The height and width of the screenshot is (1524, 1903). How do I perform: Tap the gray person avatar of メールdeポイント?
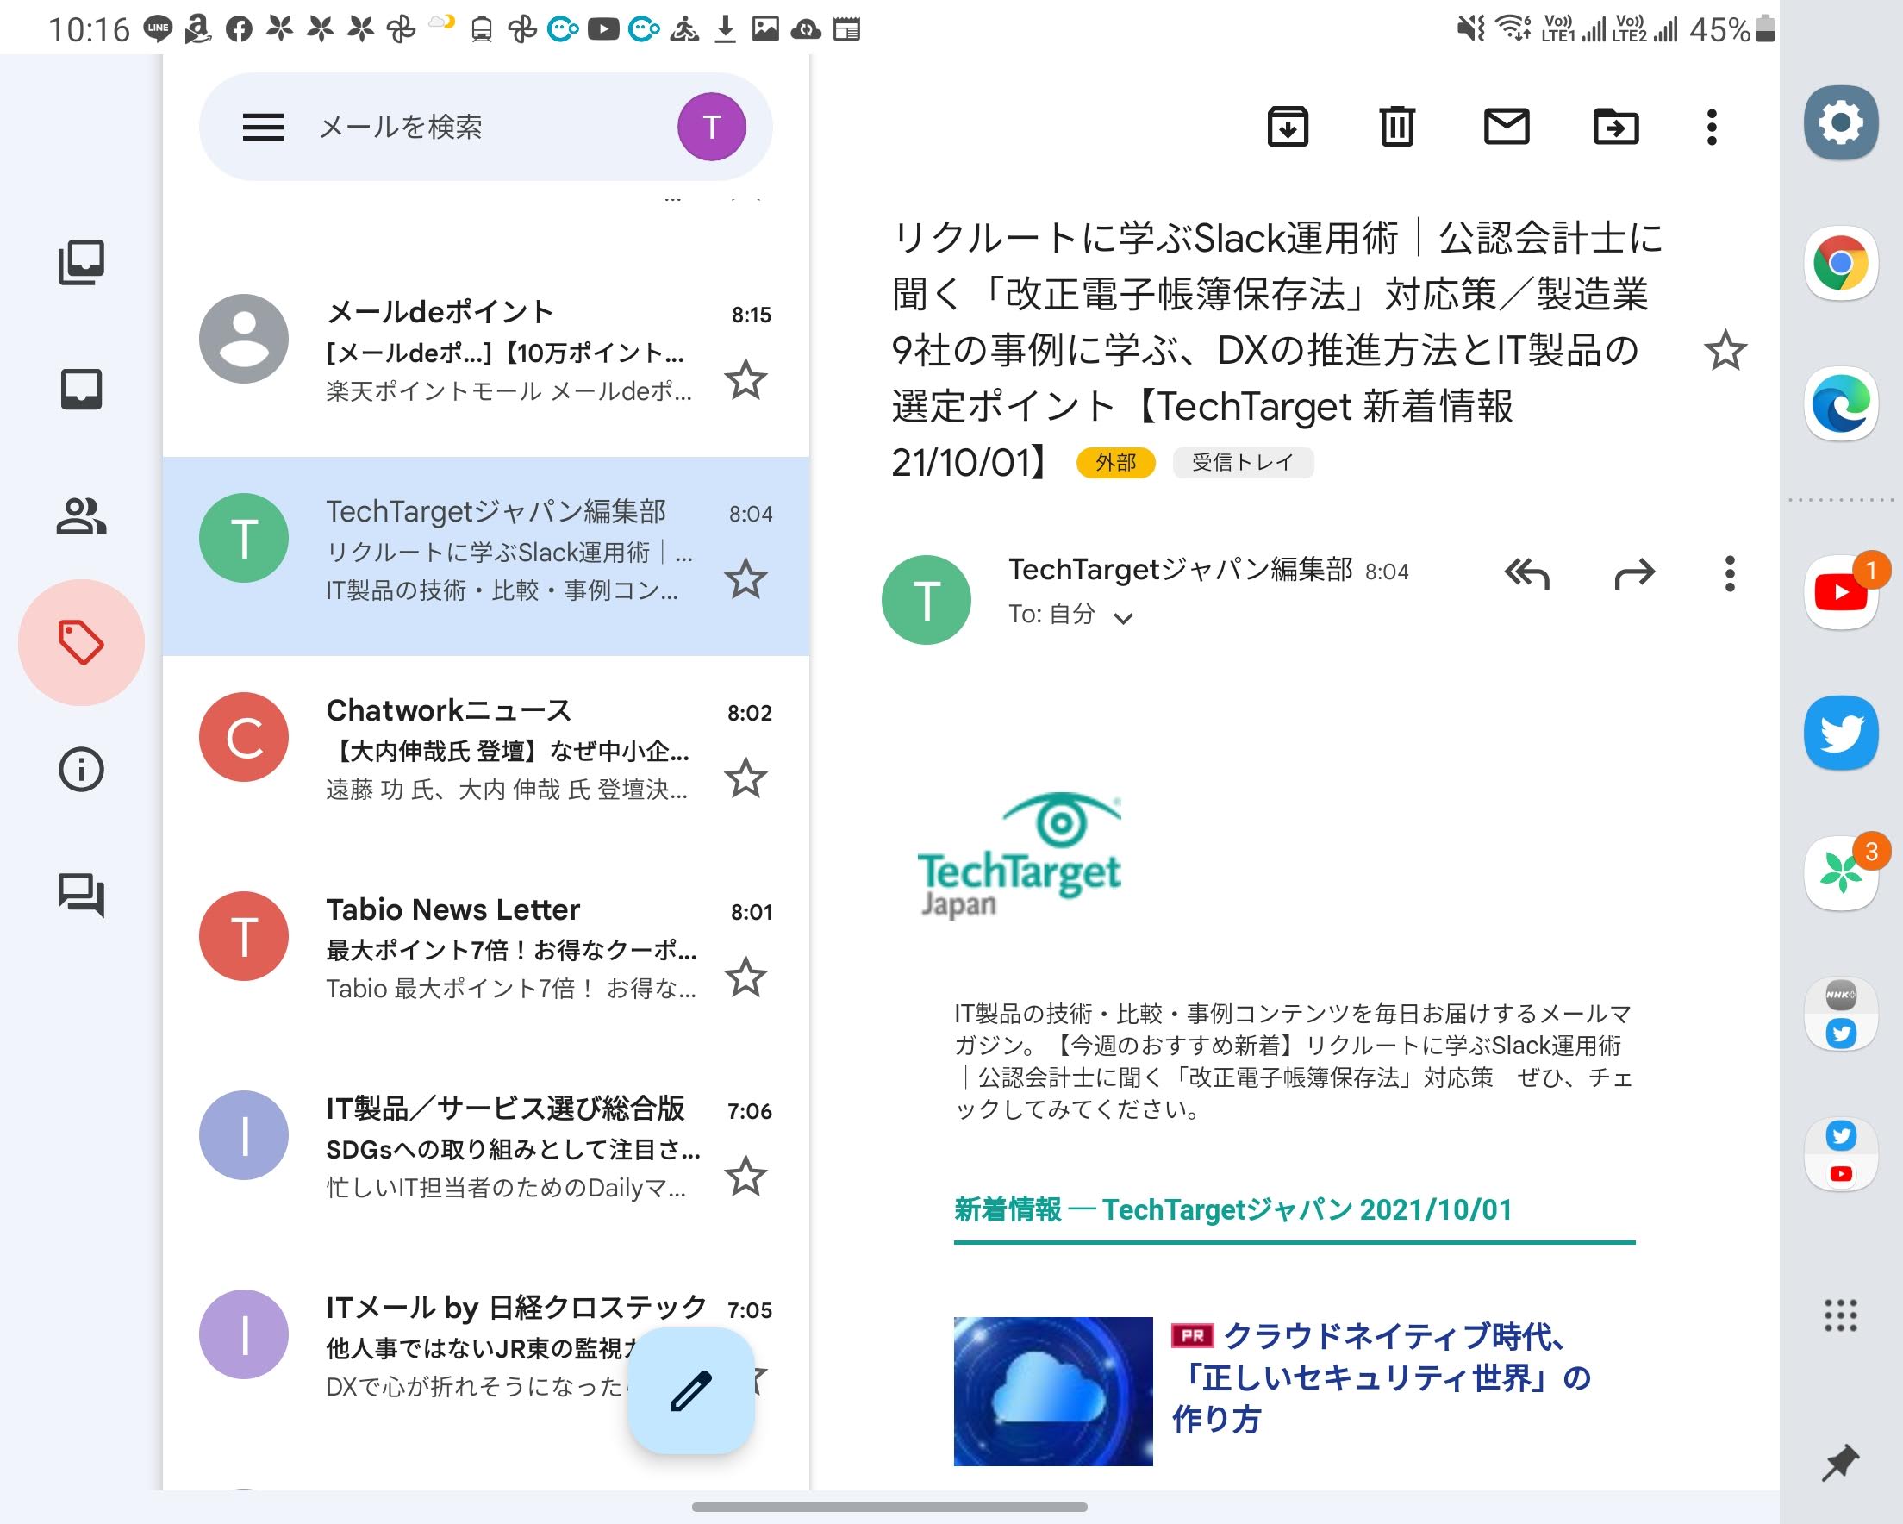[244, 338]
